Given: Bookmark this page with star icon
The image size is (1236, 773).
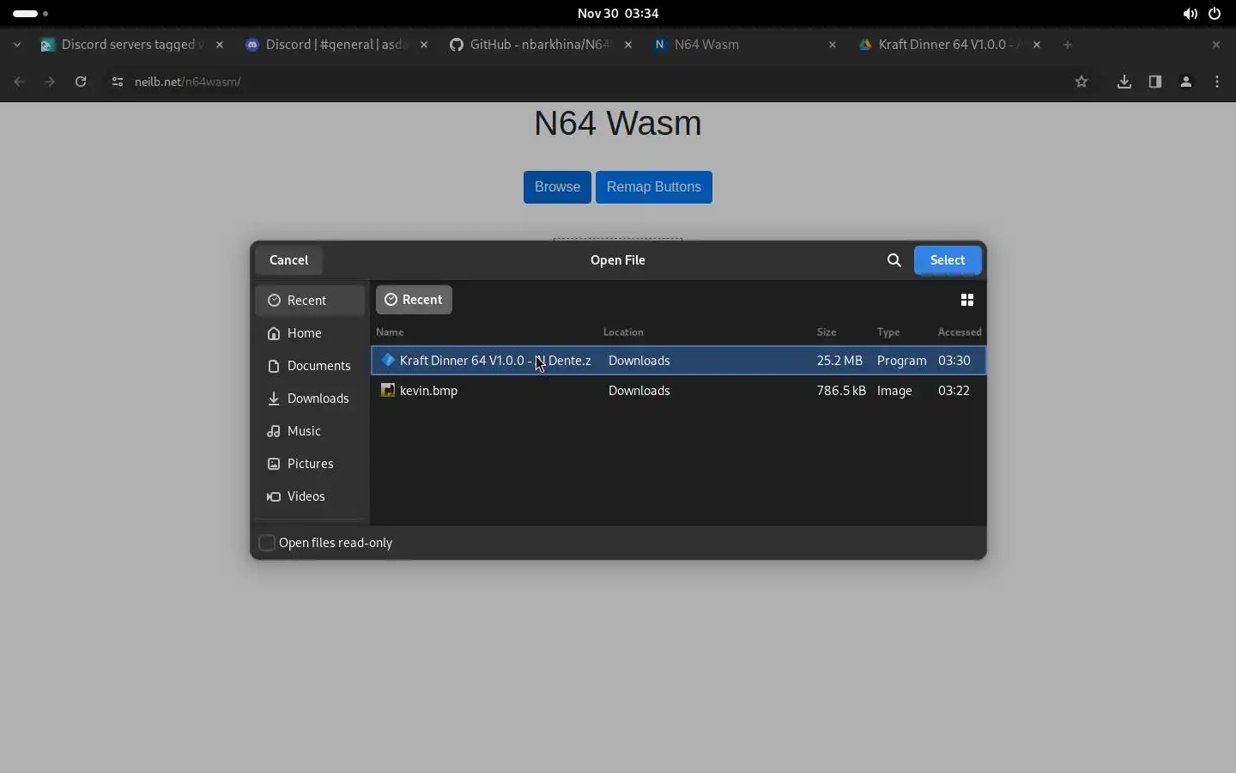Looking at the screenshot, I should 1082,82.
